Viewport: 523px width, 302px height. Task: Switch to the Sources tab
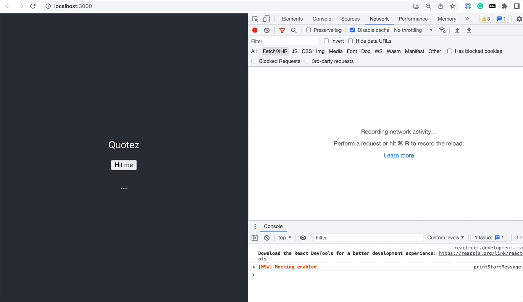pyautogui.click(x=350, y=19)
